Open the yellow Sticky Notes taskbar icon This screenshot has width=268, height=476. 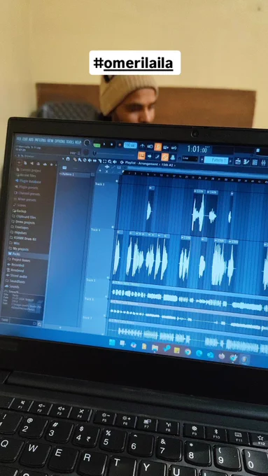coord(177,350)
